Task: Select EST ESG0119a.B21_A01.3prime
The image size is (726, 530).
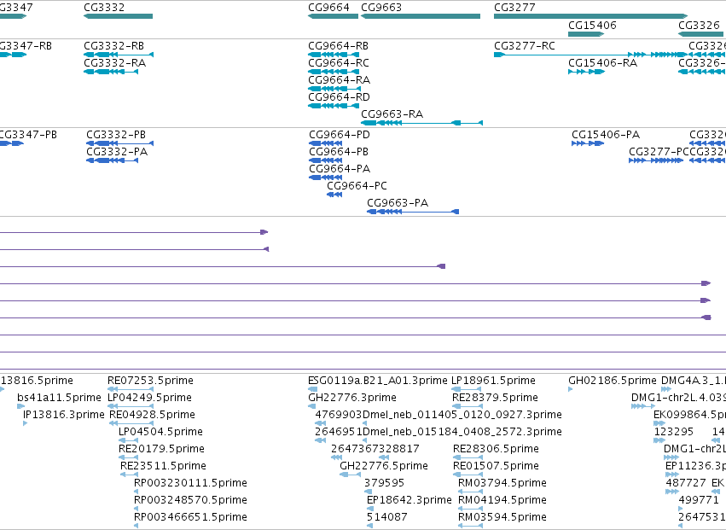Action: [x=313, y=389]
